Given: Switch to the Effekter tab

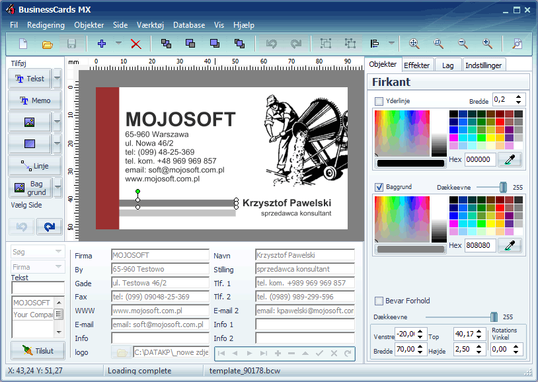Looking at the screenshot, I should point(417,65).
